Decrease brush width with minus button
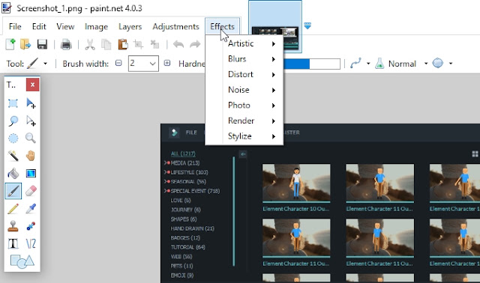This screenshot has width=480, height=283. point(118,63)
